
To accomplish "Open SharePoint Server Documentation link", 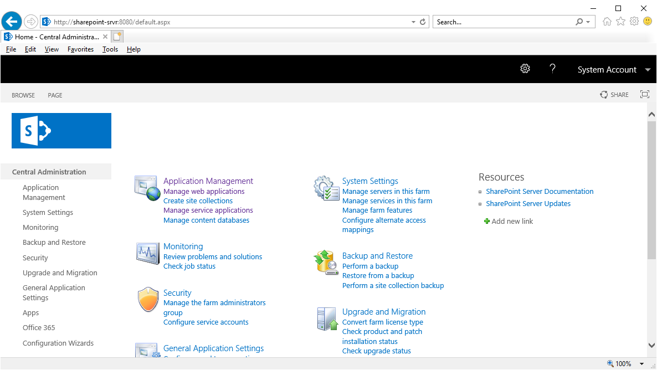I will point(539,191).
